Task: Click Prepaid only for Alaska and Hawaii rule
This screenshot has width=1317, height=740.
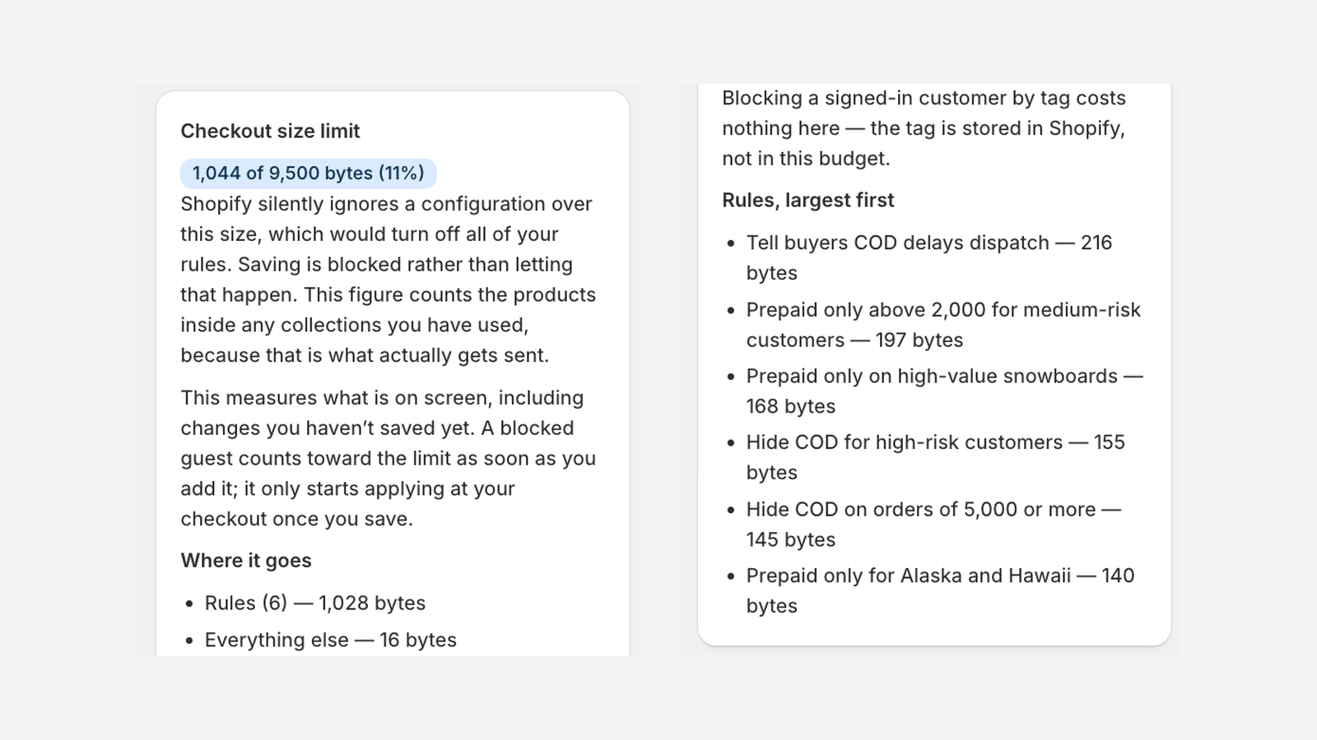Action: [940, 590]
